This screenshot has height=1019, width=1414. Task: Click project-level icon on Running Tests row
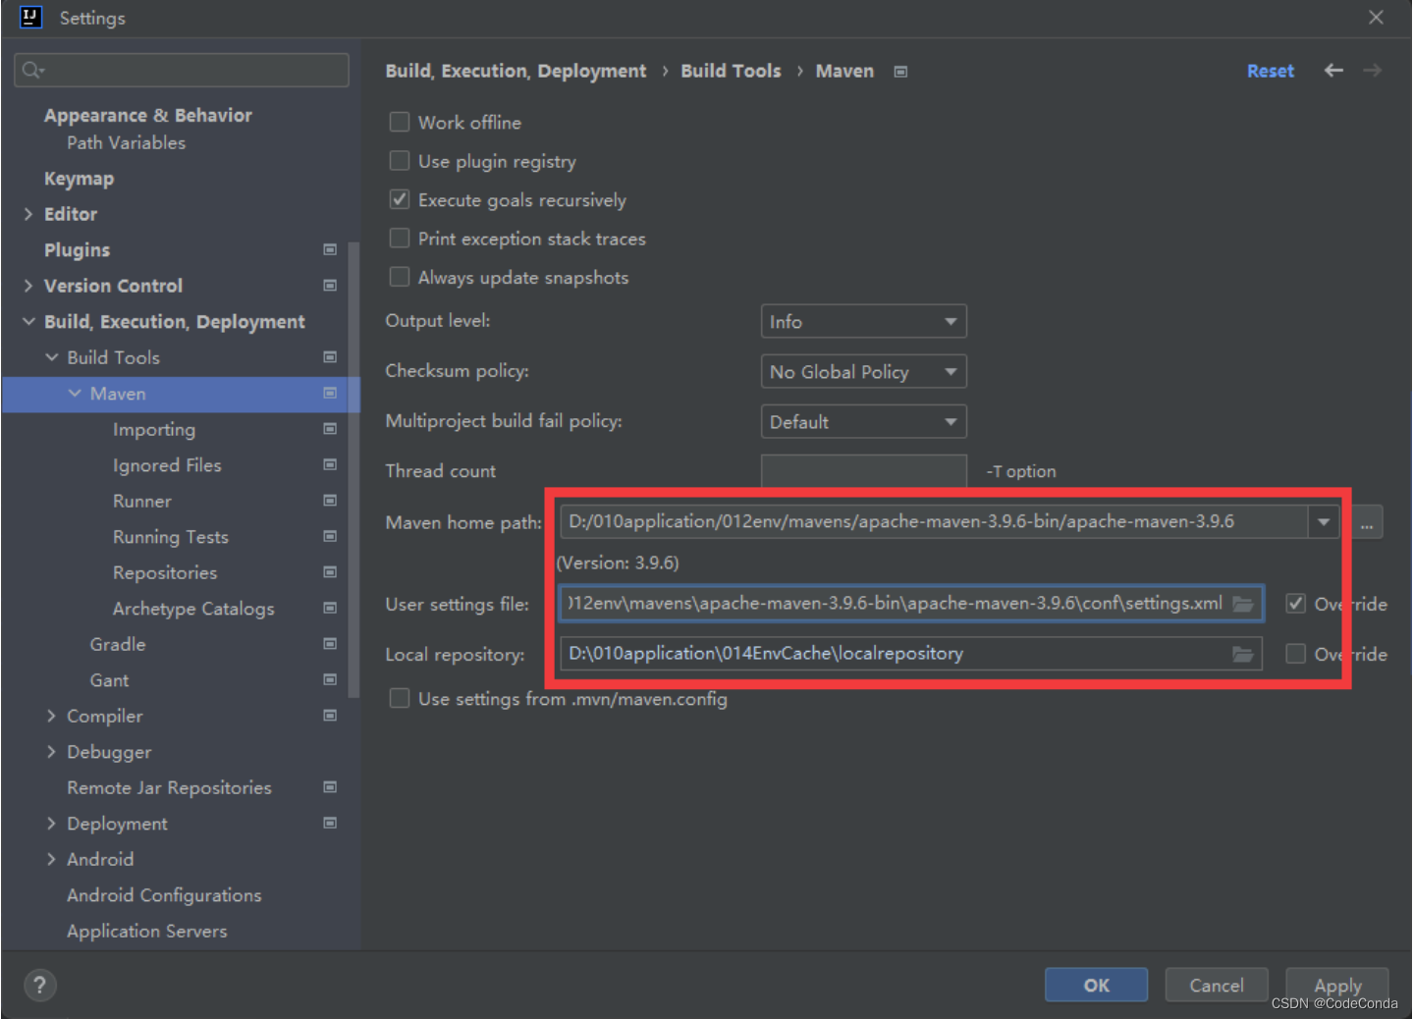(x=330, y=536)
